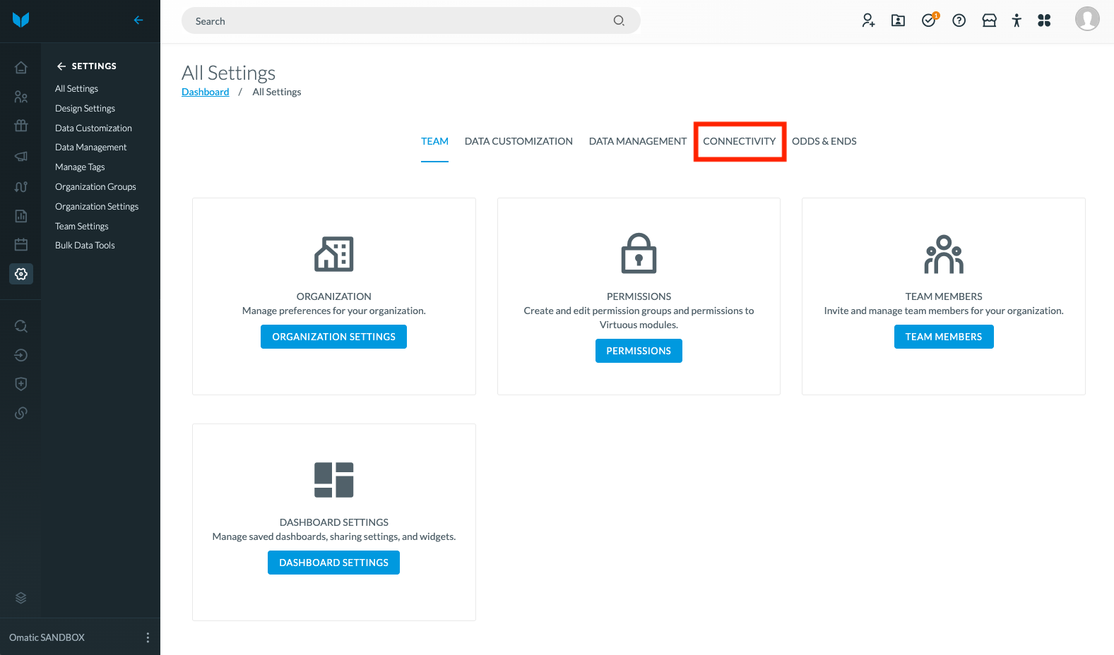Switch to Data Customization tab
Viewport: 1114px width, 655px height.
pos(519,141)
